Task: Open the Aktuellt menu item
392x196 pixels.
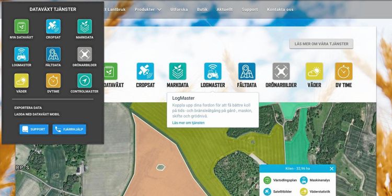Action: point(225,9)
